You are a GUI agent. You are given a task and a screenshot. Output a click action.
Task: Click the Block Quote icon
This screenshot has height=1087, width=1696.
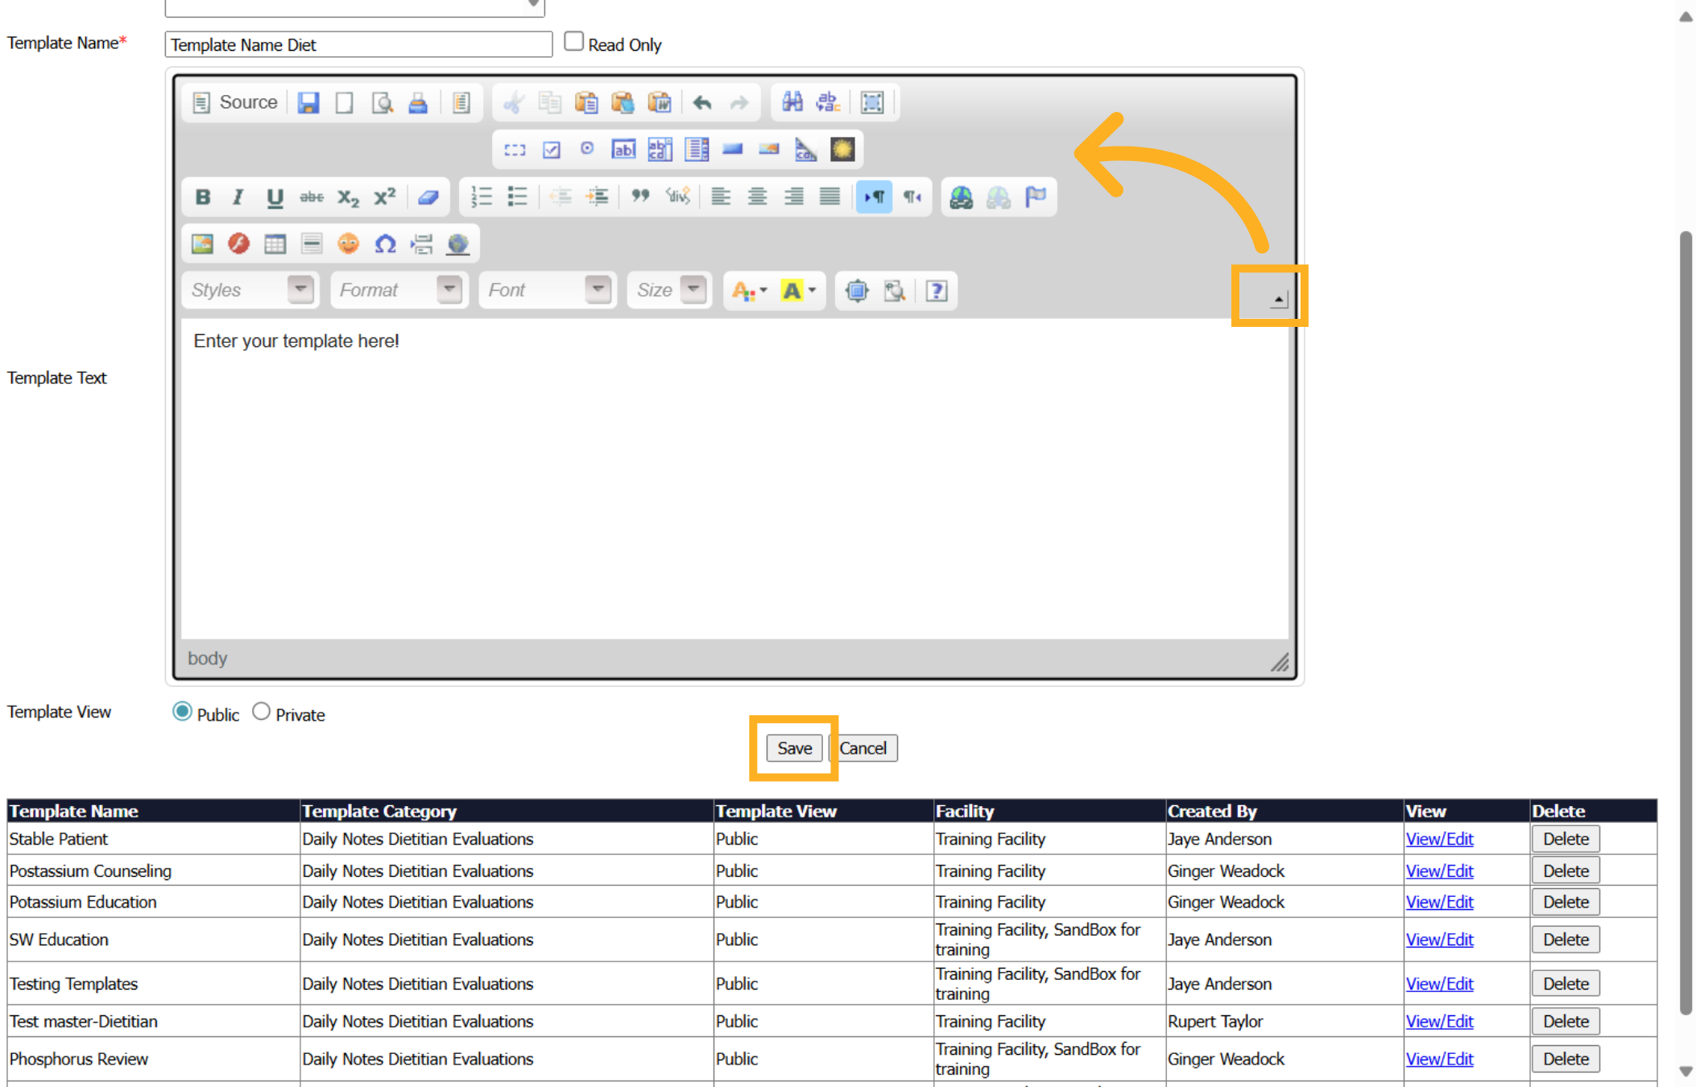640,196
